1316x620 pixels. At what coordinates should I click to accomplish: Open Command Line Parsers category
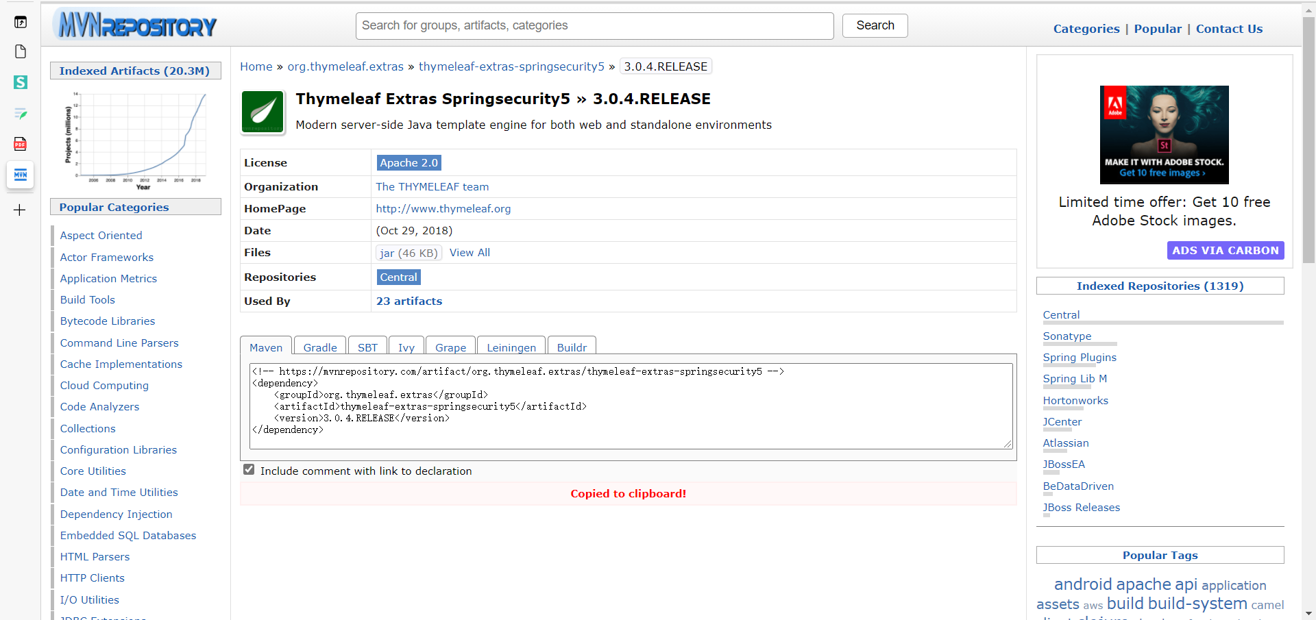(x=119, y=343)
